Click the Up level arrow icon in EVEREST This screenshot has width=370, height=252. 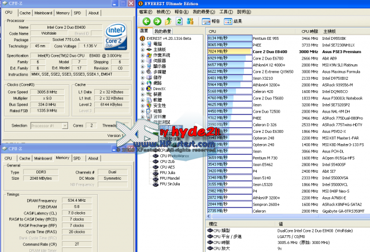click(x=168, y=21)
